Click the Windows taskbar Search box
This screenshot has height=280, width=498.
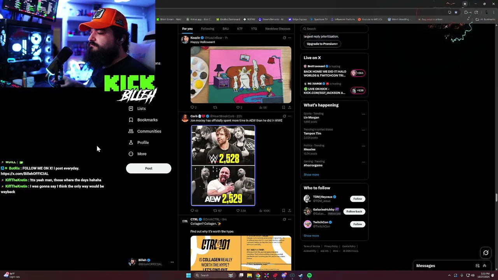coord(214,275)
